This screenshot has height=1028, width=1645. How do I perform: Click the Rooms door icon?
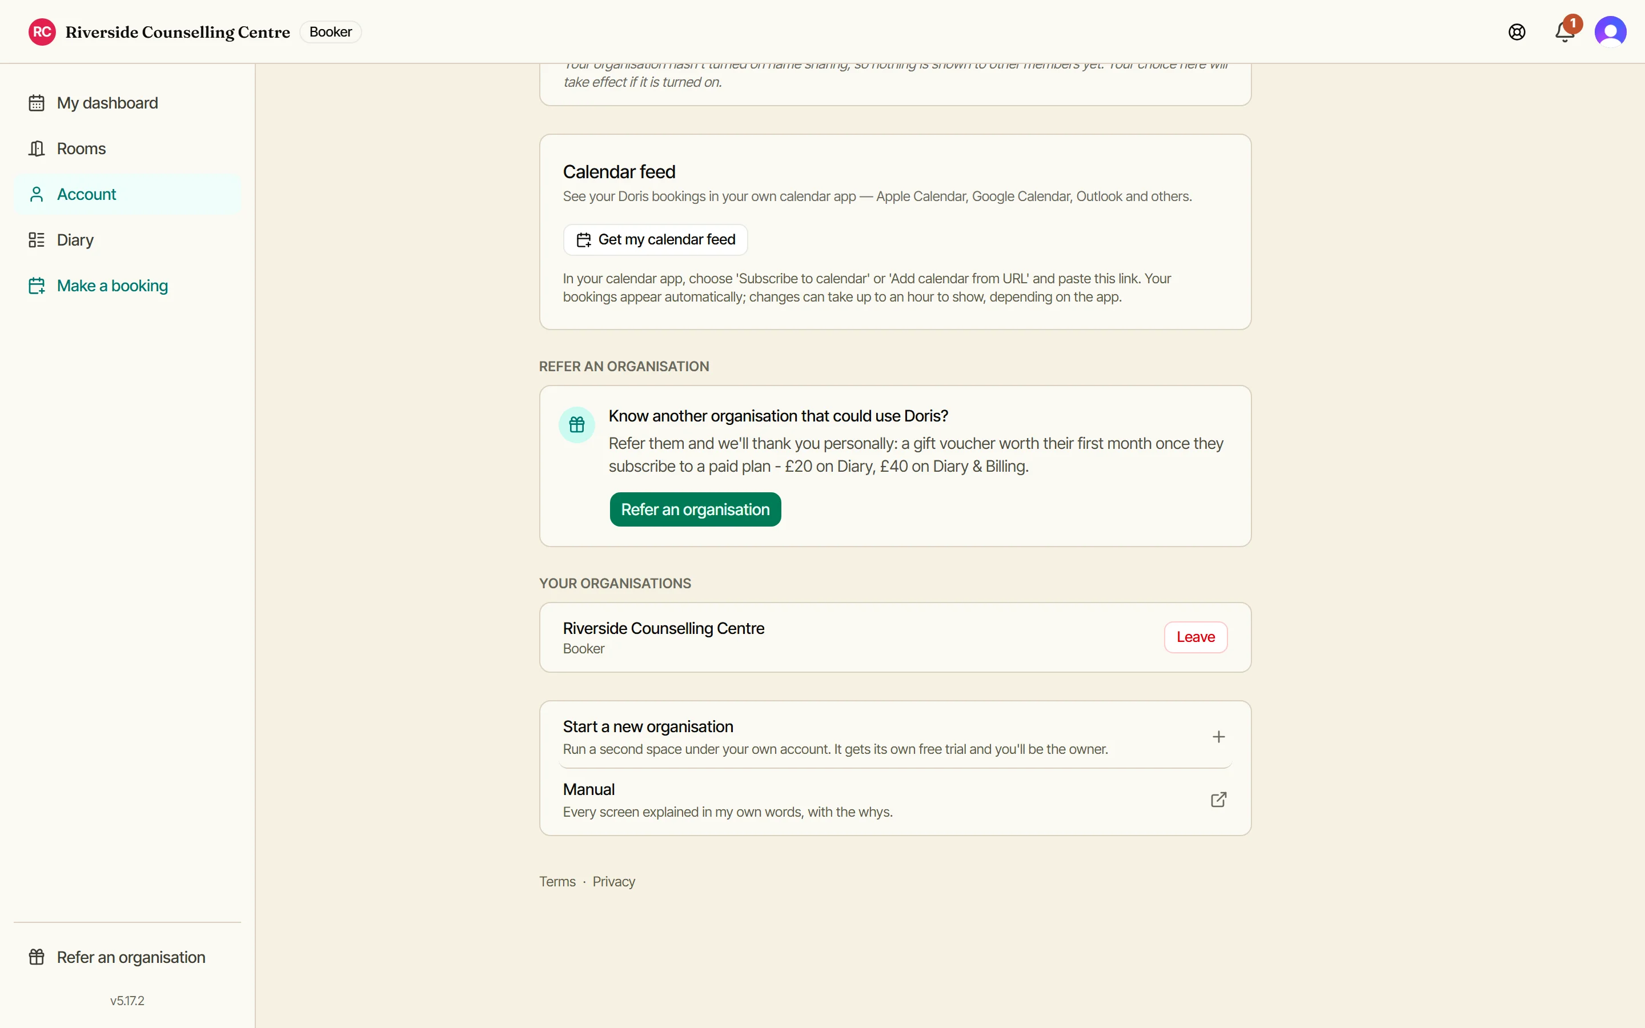pos(37,148)
